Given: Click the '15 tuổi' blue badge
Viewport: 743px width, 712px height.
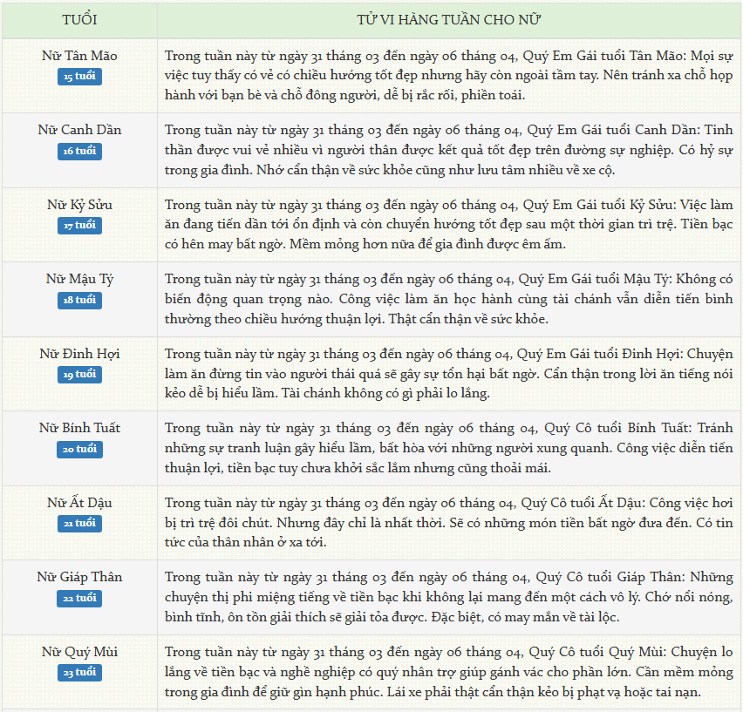Looking at the screenshot, I should point(79,77).
